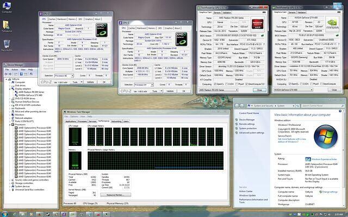Click the Steam icon on the taskbar
348x217 pixels.
point(47,214)
